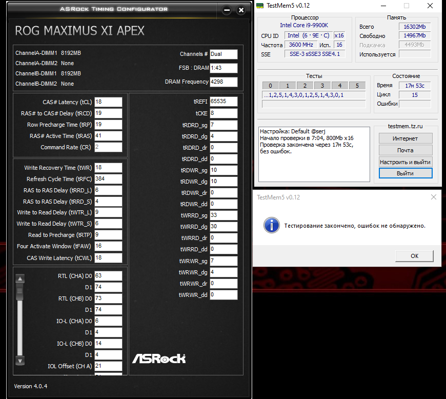Click the Read to Precharge (tRTP) field
This screenshot has height=399, width=446.
(x=108, y=235)
